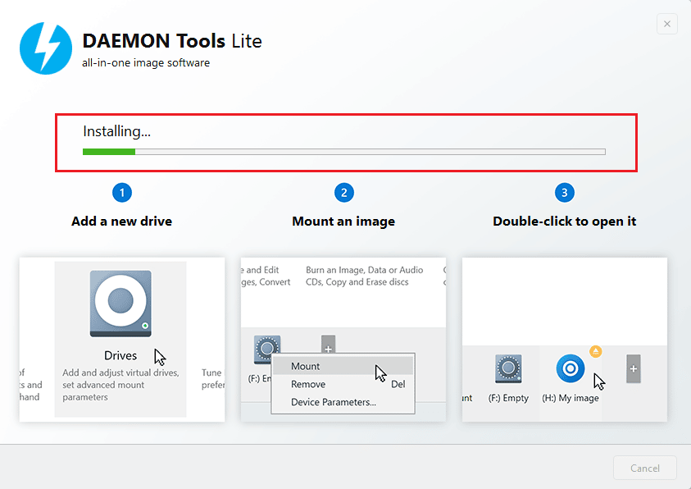Select Remove in the context menu

click(x=309, y=384)
